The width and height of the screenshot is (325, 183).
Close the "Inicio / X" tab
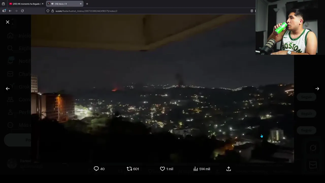tap(81, 4)
